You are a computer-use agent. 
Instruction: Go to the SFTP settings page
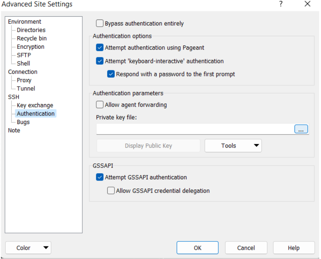pos(24,55)
